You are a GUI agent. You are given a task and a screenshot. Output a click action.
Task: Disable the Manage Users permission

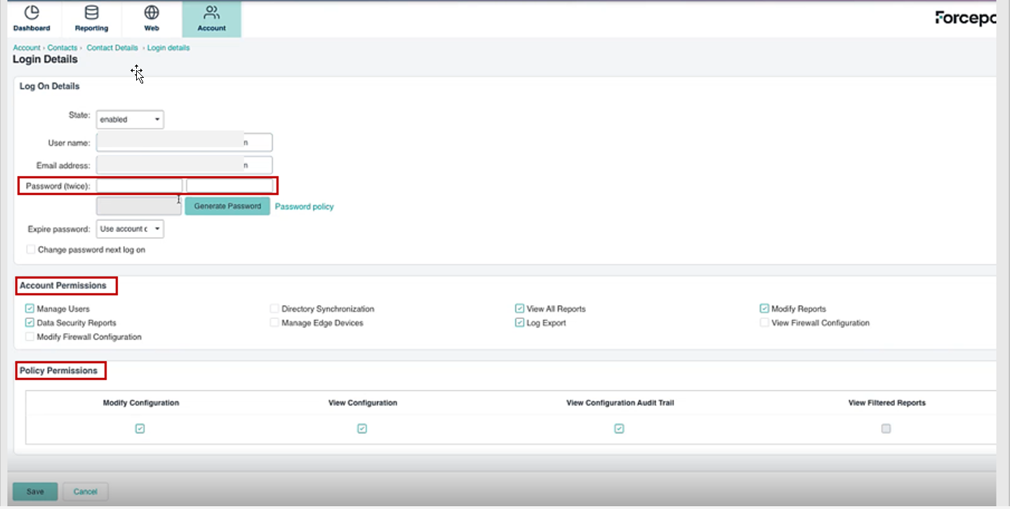(29, 308)
